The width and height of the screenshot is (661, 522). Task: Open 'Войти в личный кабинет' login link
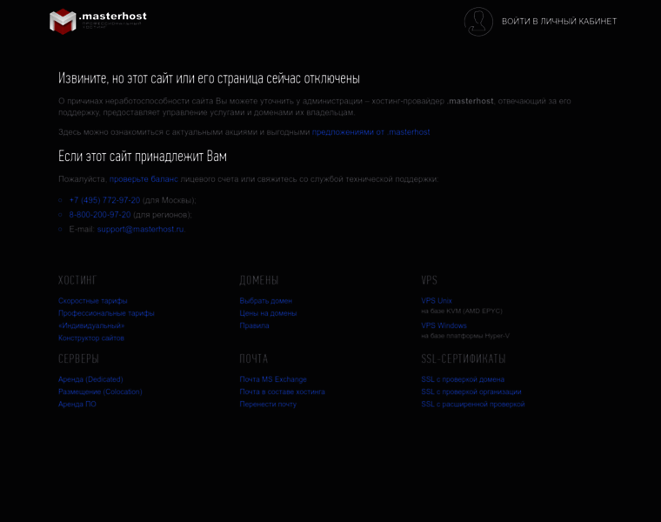pyautogui.click(x=559, y=22)
